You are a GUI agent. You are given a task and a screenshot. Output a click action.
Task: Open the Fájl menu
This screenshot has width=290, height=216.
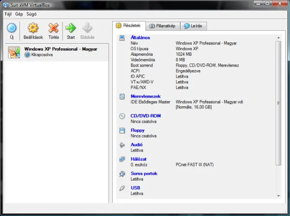8,14
